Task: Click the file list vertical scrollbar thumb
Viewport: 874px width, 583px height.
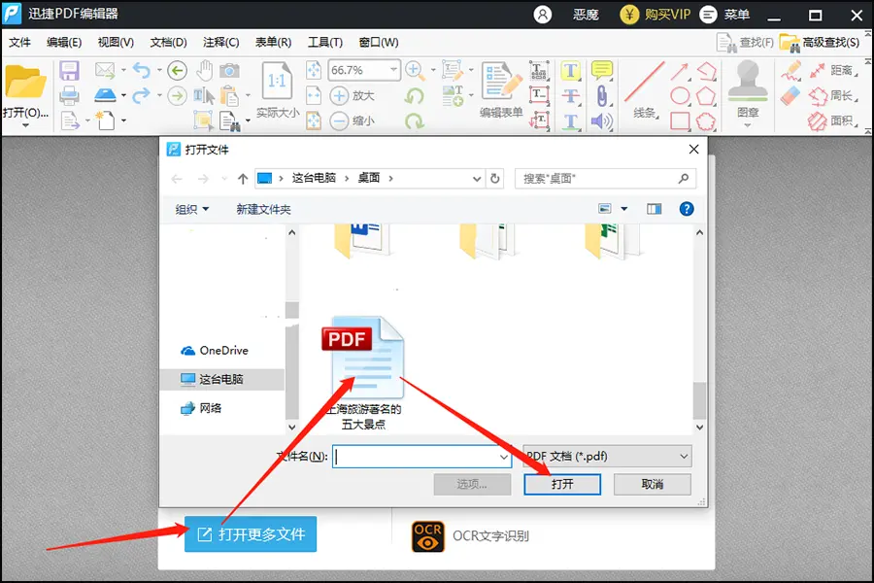Action: coord(699,399)
